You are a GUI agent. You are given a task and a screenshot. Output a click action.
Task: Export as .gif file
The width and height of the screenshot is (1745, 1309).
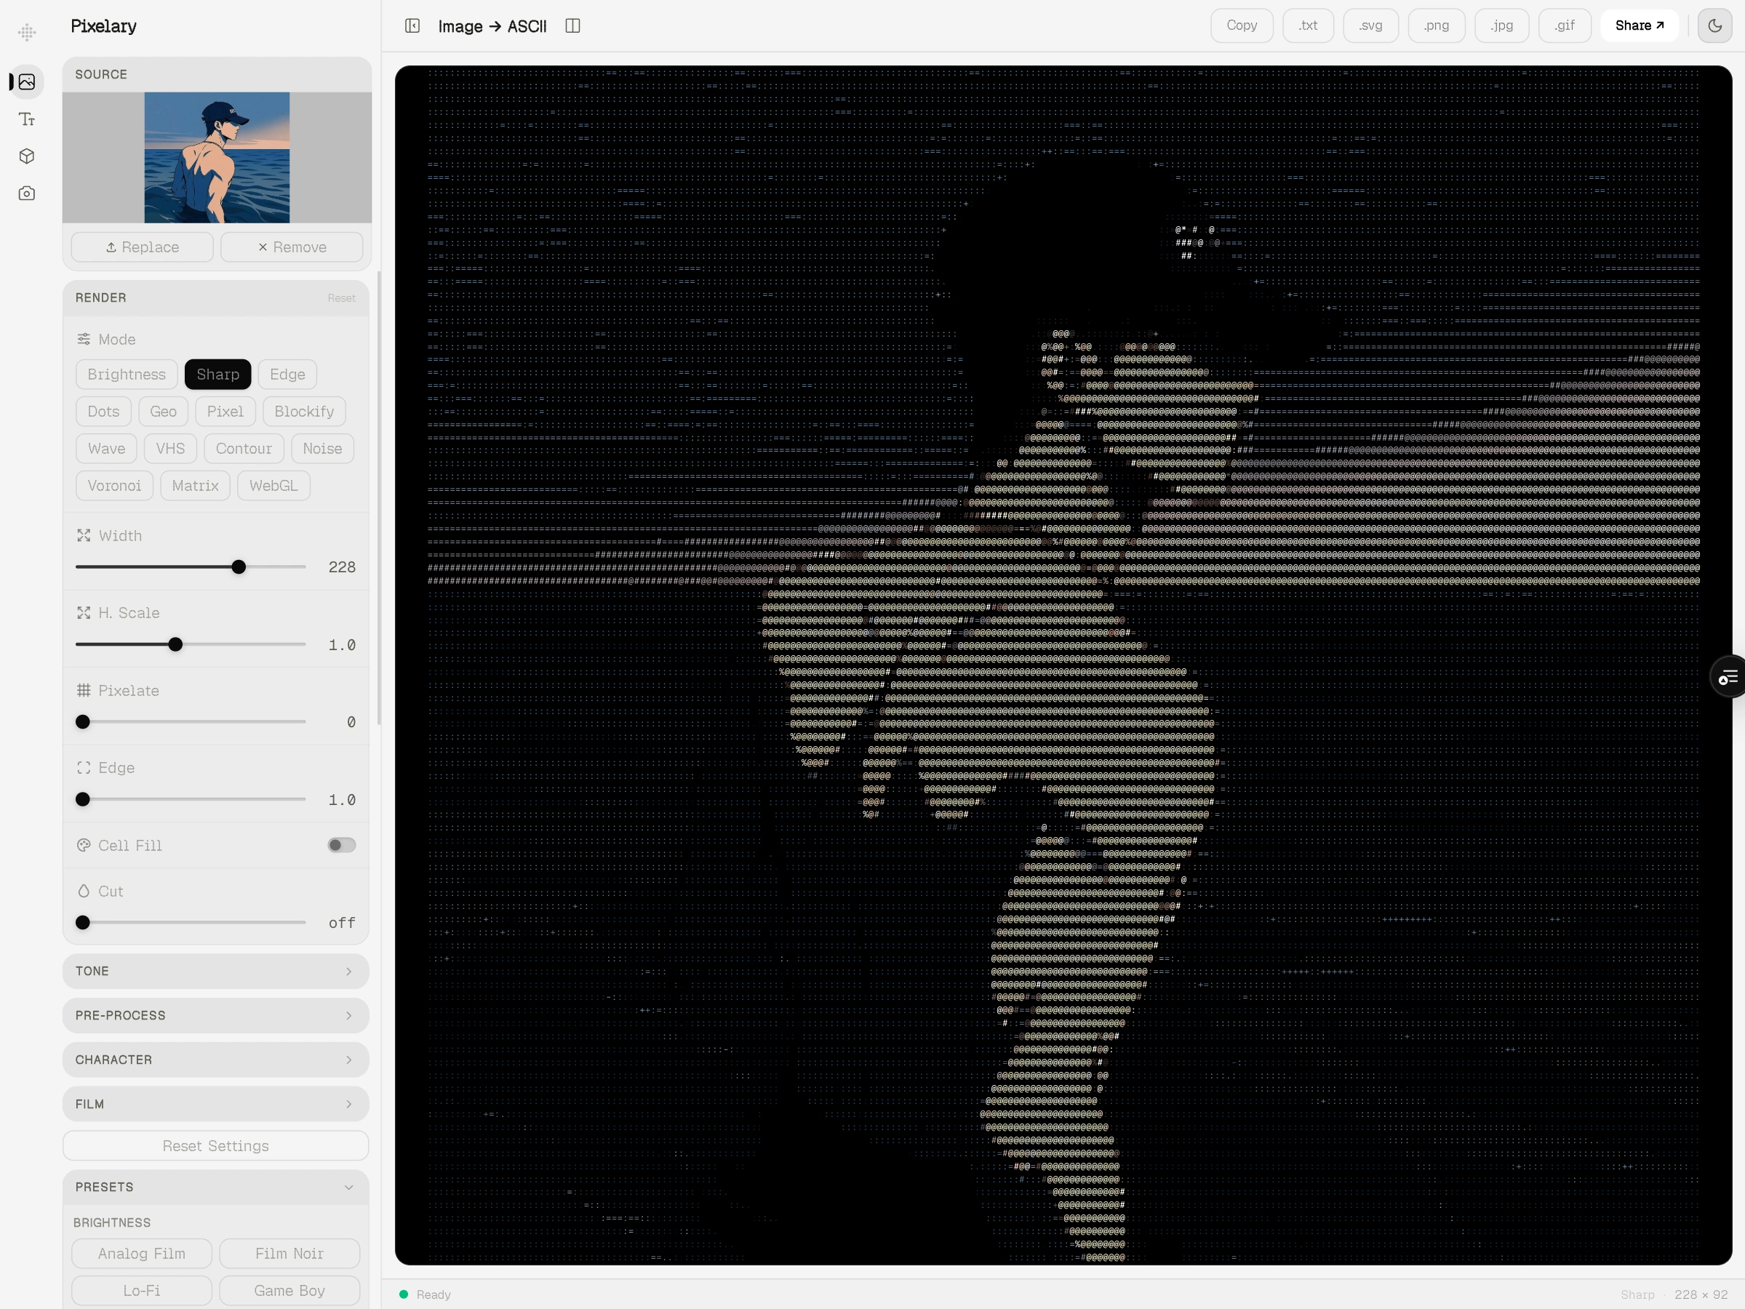pyautogui.click(x=1565, y=26)
